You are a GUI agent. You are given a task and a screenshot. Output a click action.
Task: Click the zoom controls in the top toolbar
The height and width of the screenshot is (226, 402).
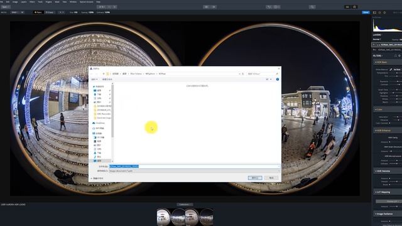click(107, 7)
